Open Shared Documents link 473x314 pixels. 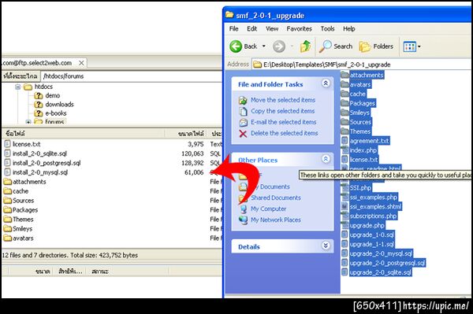click(x=276, y=198)
